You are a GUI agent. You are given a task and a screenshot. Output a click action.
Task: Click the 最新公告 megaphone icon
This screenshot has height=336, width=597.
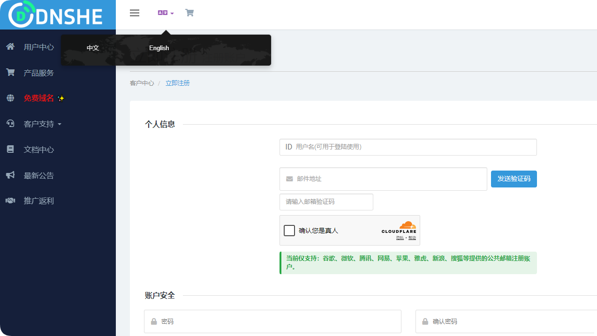(10, 175)
